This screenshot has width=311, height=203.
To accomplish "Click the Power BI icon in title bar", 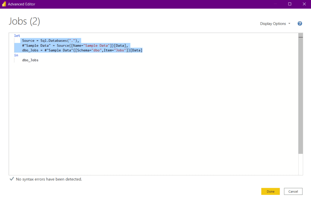I will pos(4,4).
